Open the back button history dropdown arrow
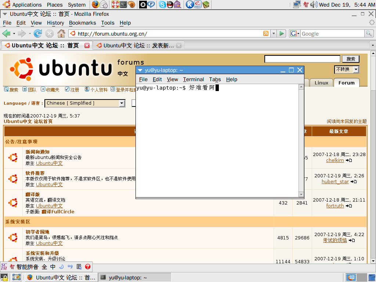Screen dimensions: 376x282 click(14, 33)
